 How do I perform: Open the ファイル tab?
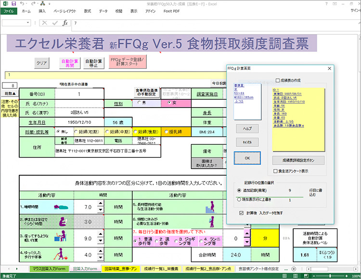click(9, 11)
